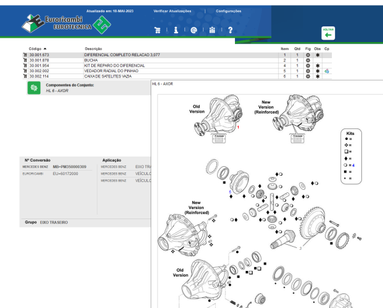The height and width of the screenshot is (308, 383).
Task: Select row CAIXA DE SATELITES VAZIA
Action: tap(177, 76)
